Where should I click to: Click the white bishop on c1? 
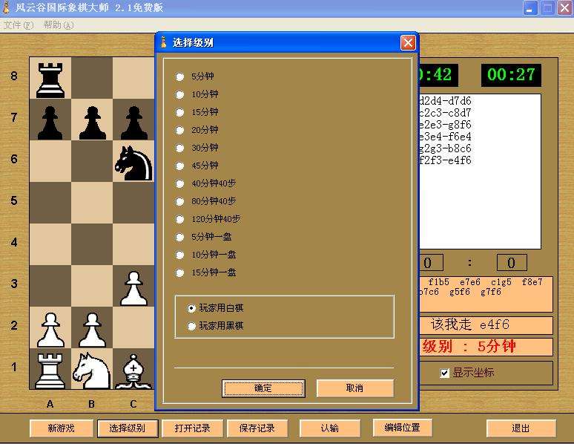click(133, 371)
